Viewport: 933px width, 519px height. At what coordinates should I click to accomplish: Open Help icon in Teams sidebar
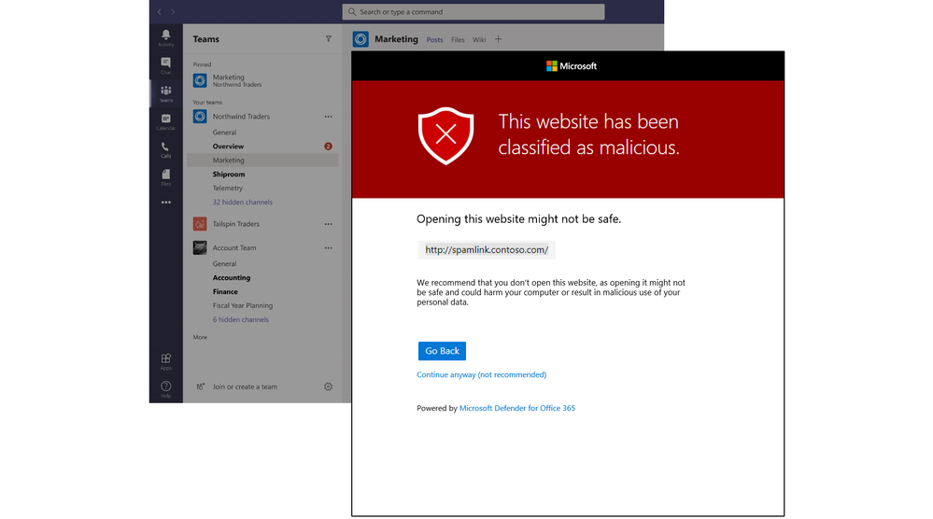click(x=166, y=389)
